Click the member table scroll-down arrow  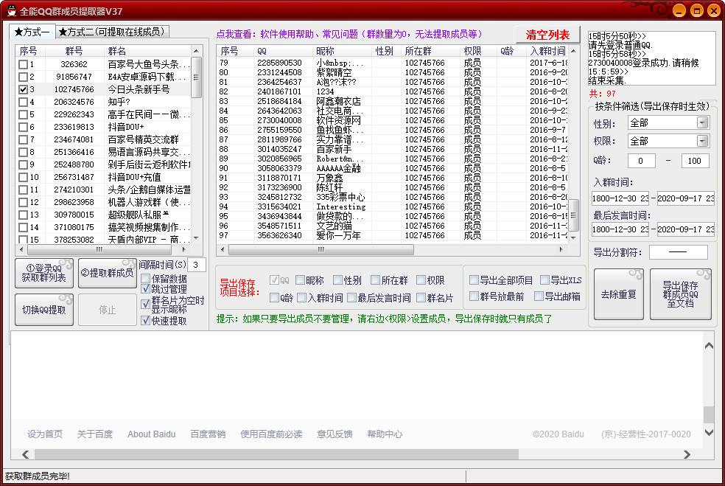574,237
